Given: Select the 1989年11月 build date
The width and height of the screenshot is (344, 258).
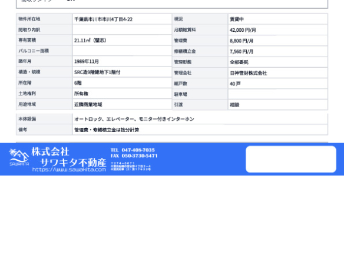Looking at the screenshot, I should pos(87,61).
